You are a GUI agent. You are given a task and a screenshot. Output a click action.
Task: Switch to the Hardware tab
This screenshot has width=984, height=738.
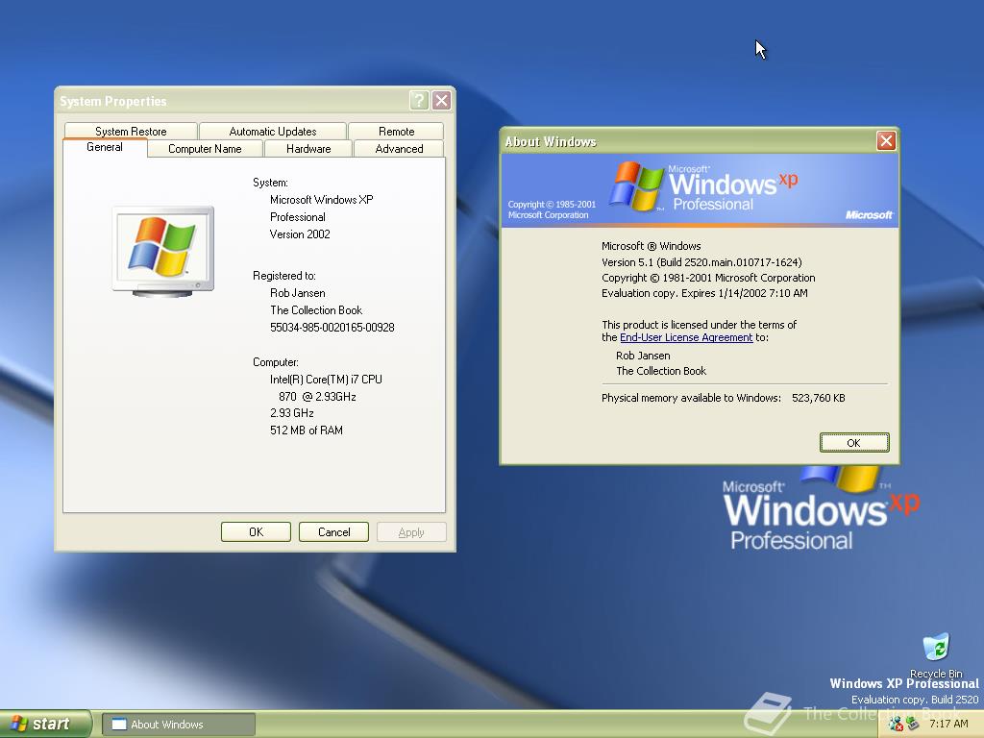308,149
